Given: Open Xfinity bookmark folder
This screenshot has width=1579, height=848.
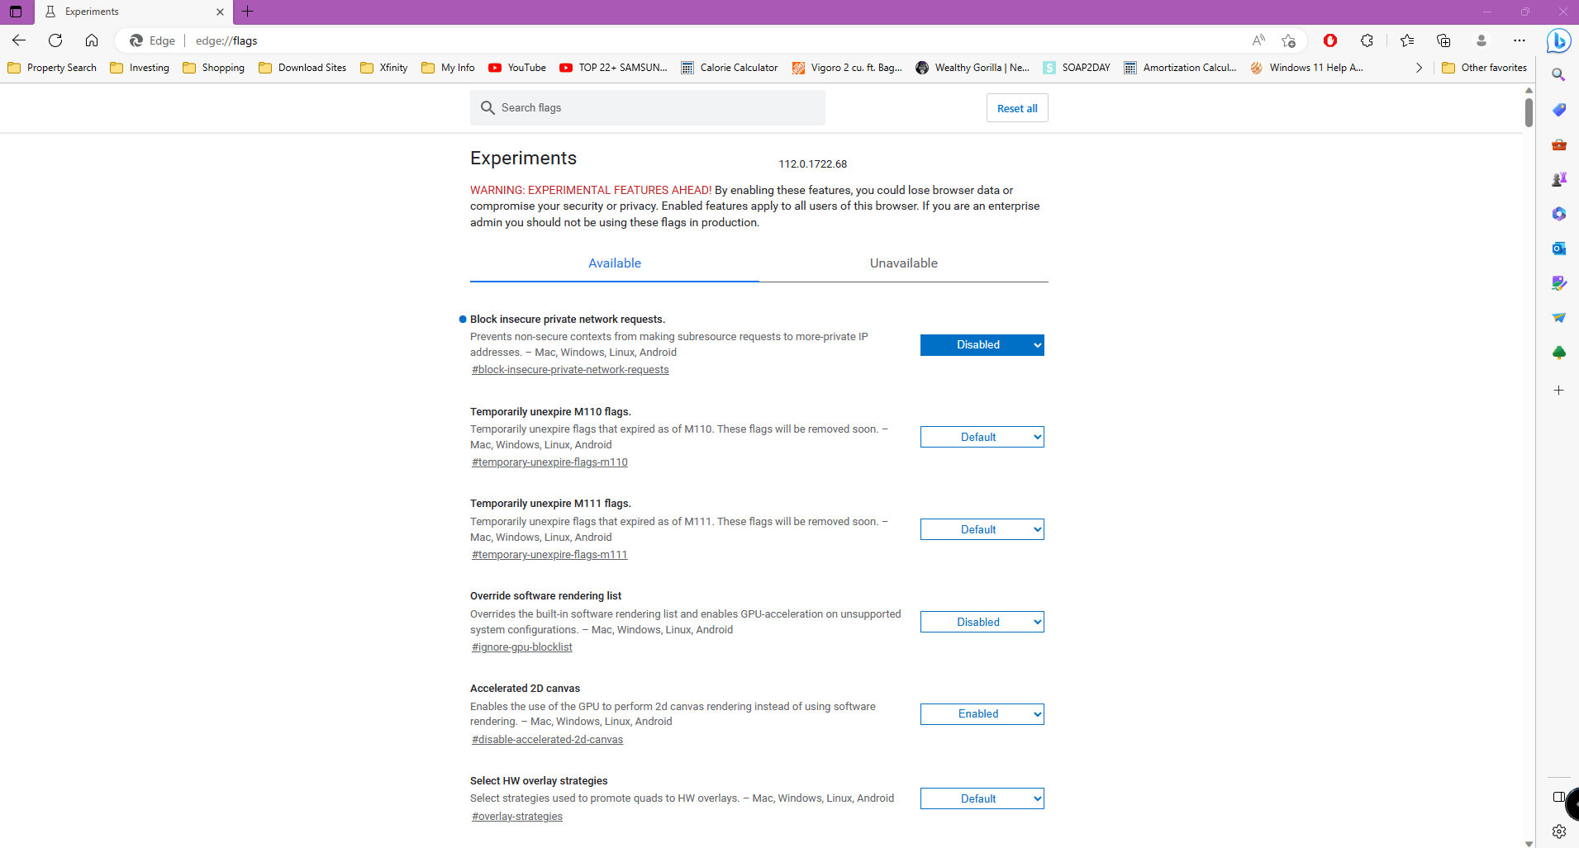Looking at the screenshot, I should click(x=384, y=68).
